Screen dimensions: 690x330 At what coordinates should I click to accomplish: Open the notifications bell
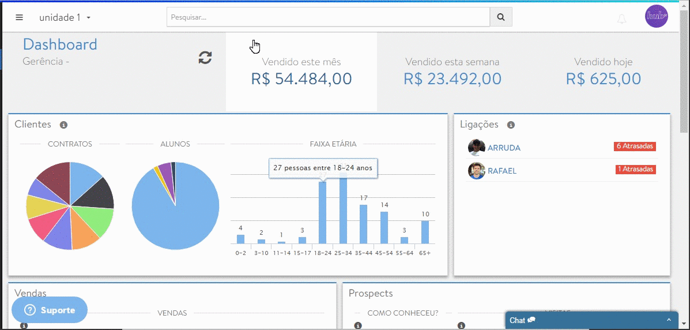point(621,19)
